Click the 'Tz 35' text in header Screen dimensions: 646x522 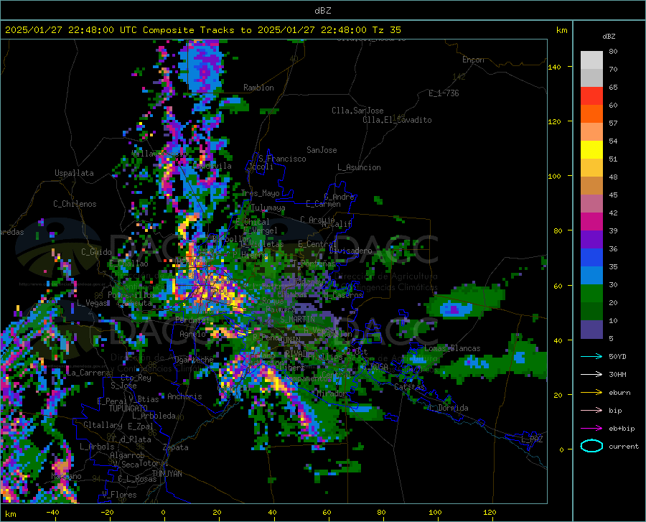click(387, 30)
